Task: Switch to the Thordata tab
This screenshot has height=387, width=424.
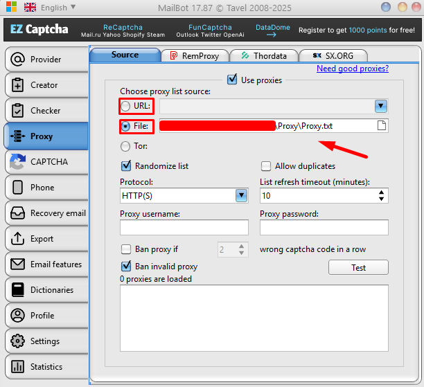Action: tap(264, 55)
